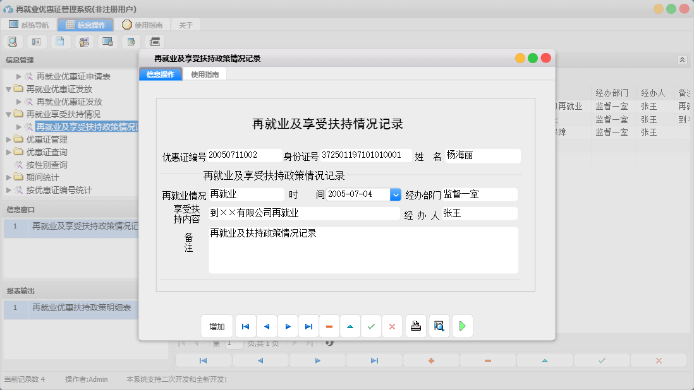Open the 系统导航 menu tab
Viewport: 694px width, 390px height.
click(28, 25)
